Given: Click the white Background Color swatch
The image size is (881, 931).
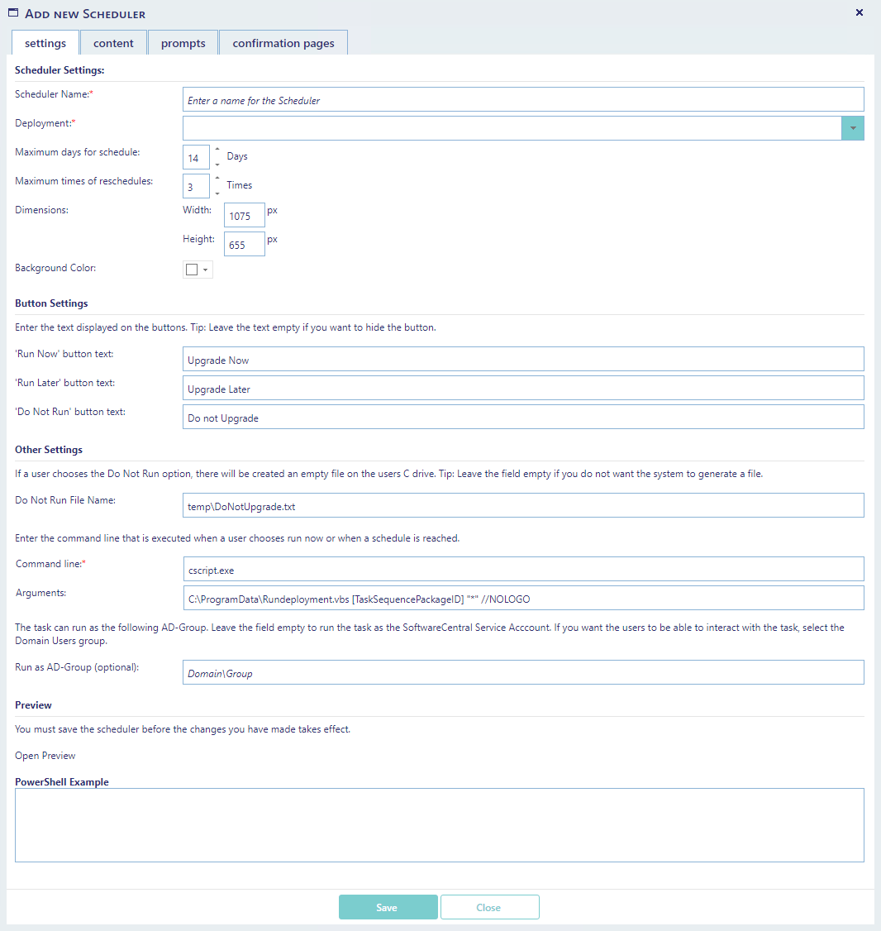Looking at the screenshot, I should [192, 270].
